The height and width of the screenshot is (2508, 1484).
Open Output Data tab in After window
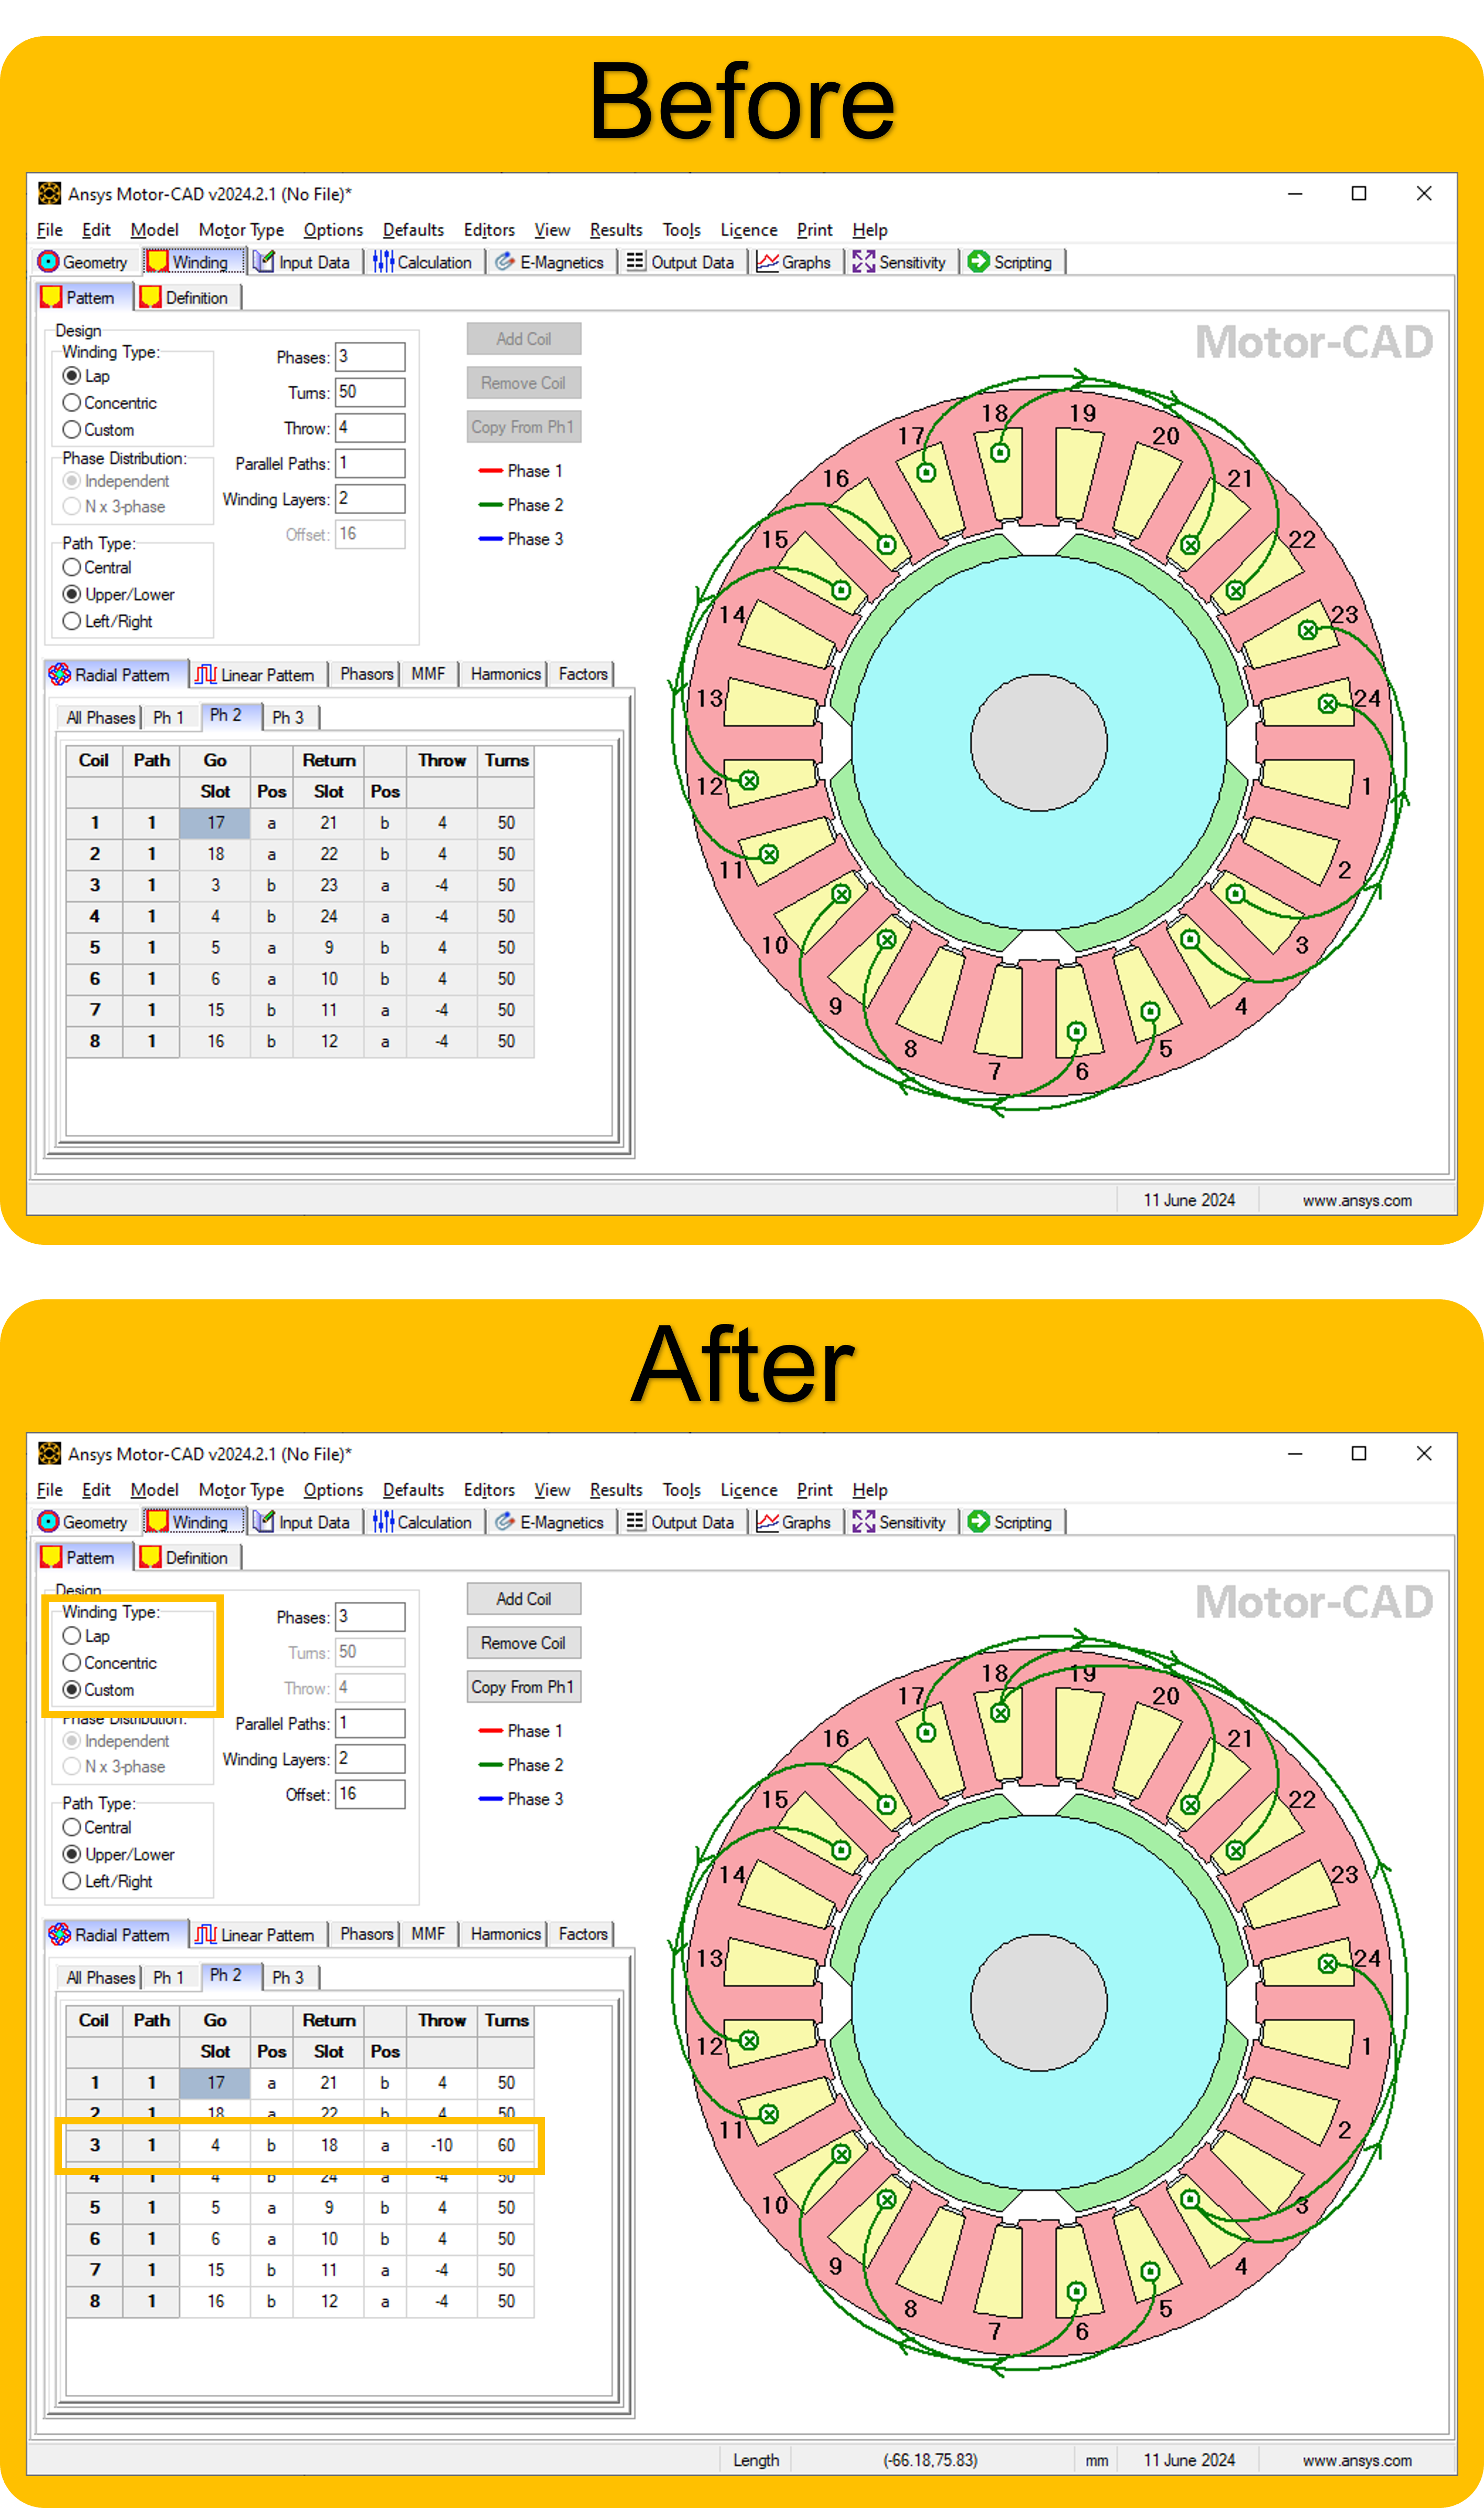click(x=680, y=1522)
